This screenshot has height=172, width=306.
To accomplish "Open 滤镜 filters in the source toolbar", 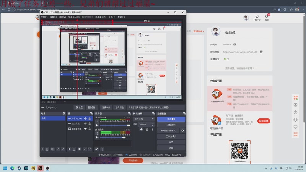I will 91,107.
